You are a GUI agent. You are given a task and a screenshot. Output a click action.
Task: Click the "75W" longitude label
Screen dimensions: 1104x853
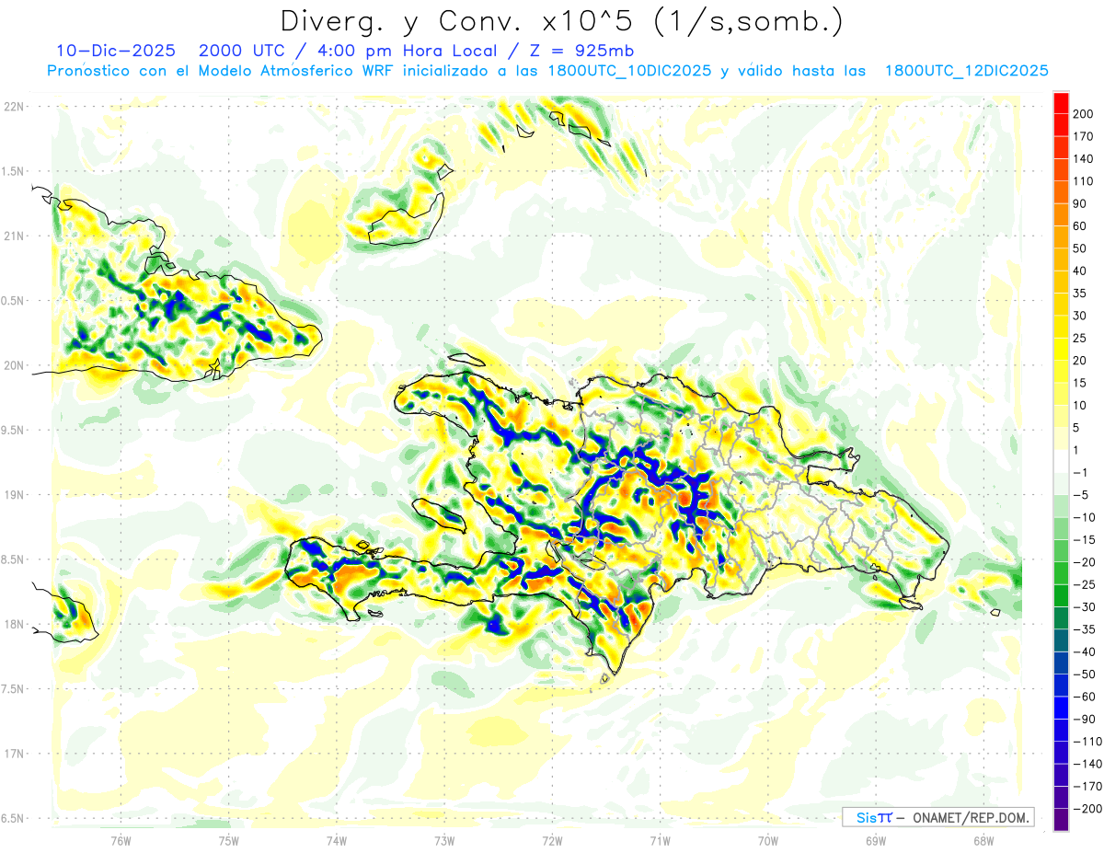pyautogui.click(x=228, y=841)
